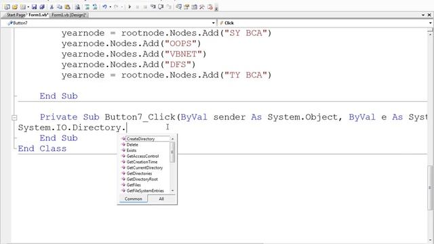Screen dimensions: 434x244
Task: Click the Paste clipboard icon
Action: 67,7
